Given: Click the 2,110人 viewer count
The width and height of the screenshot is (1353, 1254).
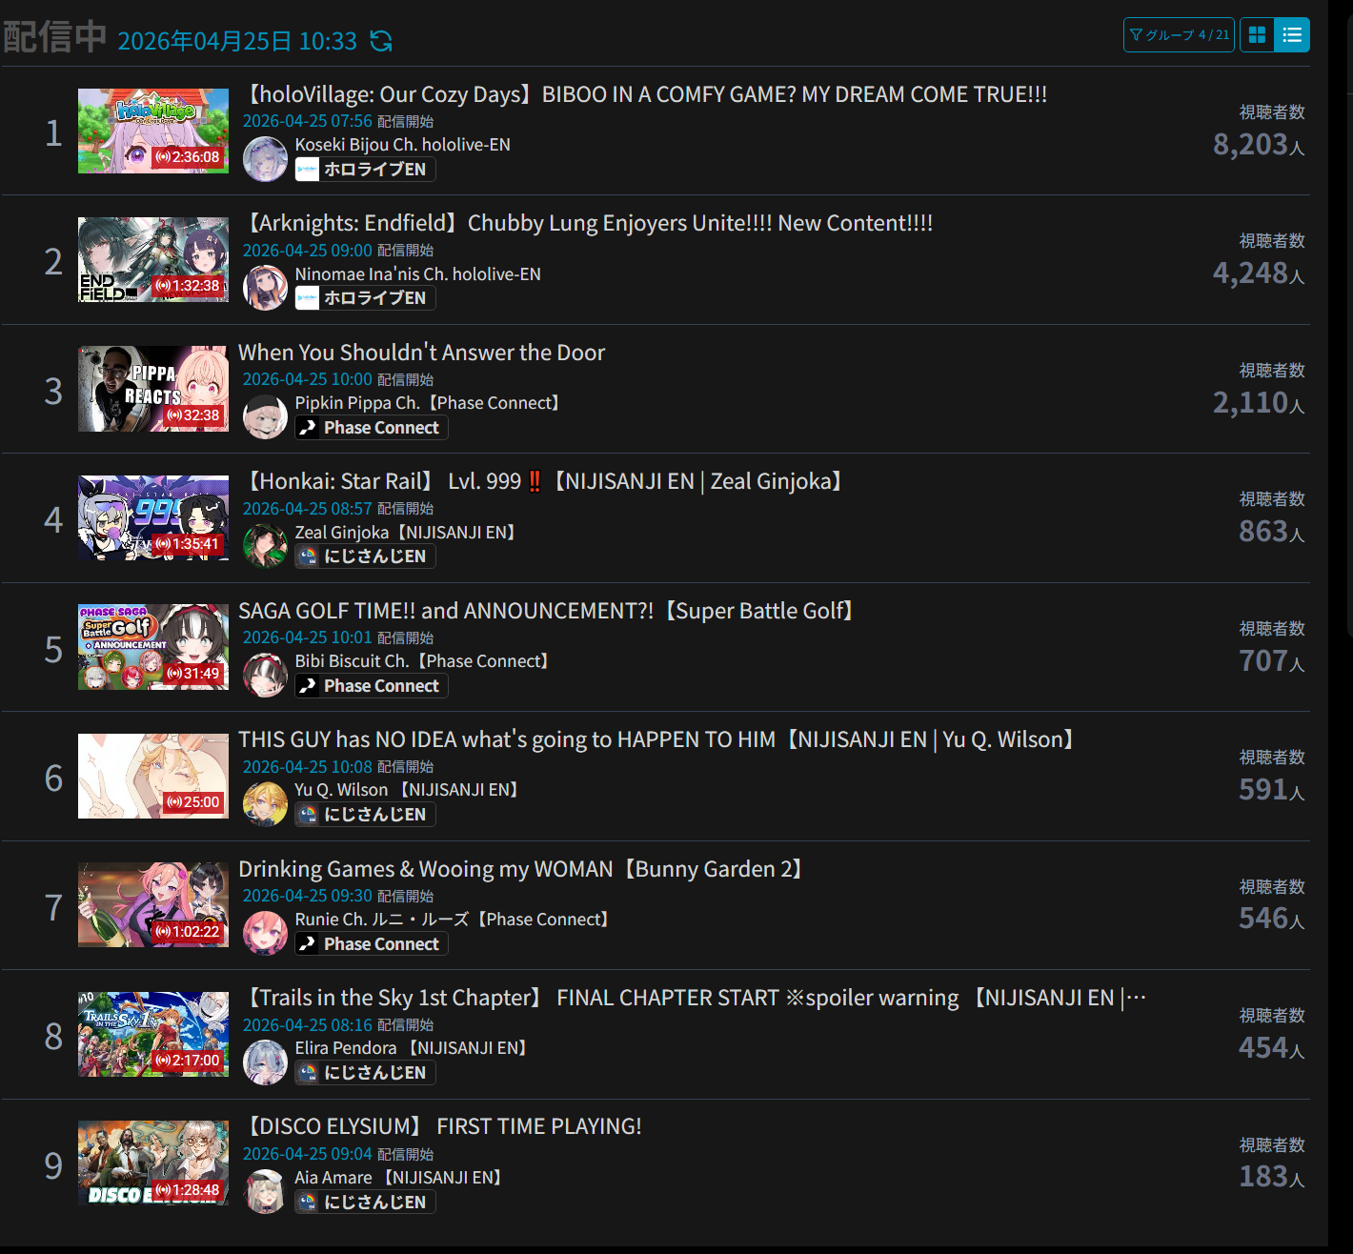Looking at the screenshot, I should coord(1259,402).
